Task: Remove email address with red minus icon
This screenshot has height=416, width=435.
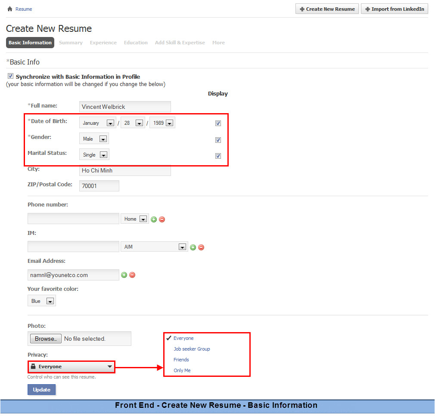Action: pyautogui.click(x=132, y=275)
